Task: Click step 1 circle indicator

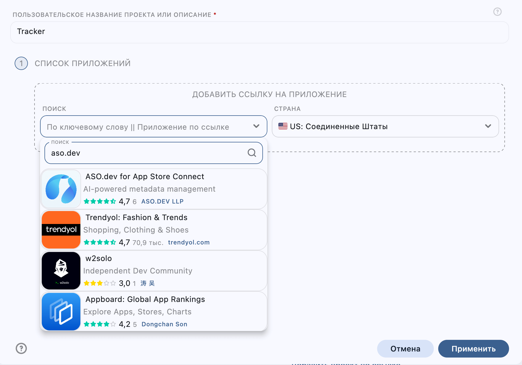Action: coord(21,63)
